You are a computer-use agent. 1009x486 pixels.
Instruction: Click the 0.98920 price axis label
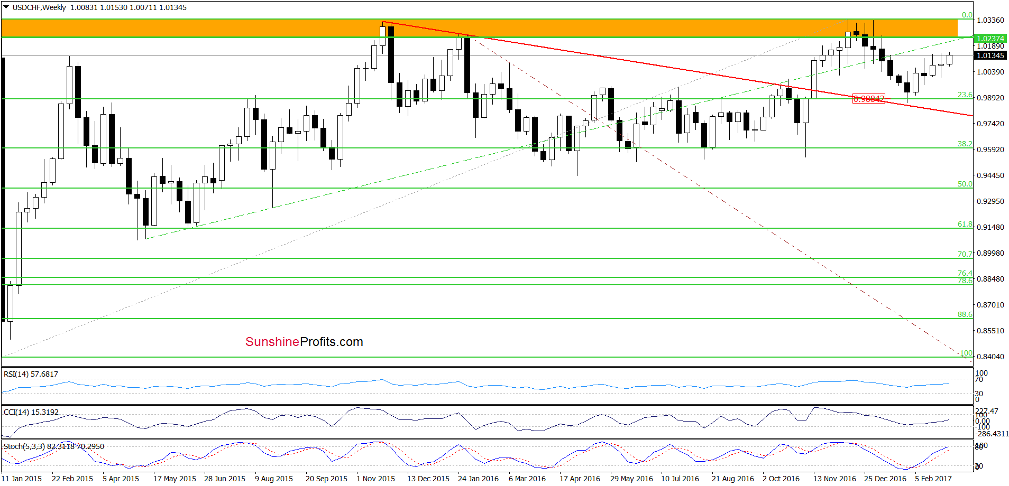coord(990,98)
